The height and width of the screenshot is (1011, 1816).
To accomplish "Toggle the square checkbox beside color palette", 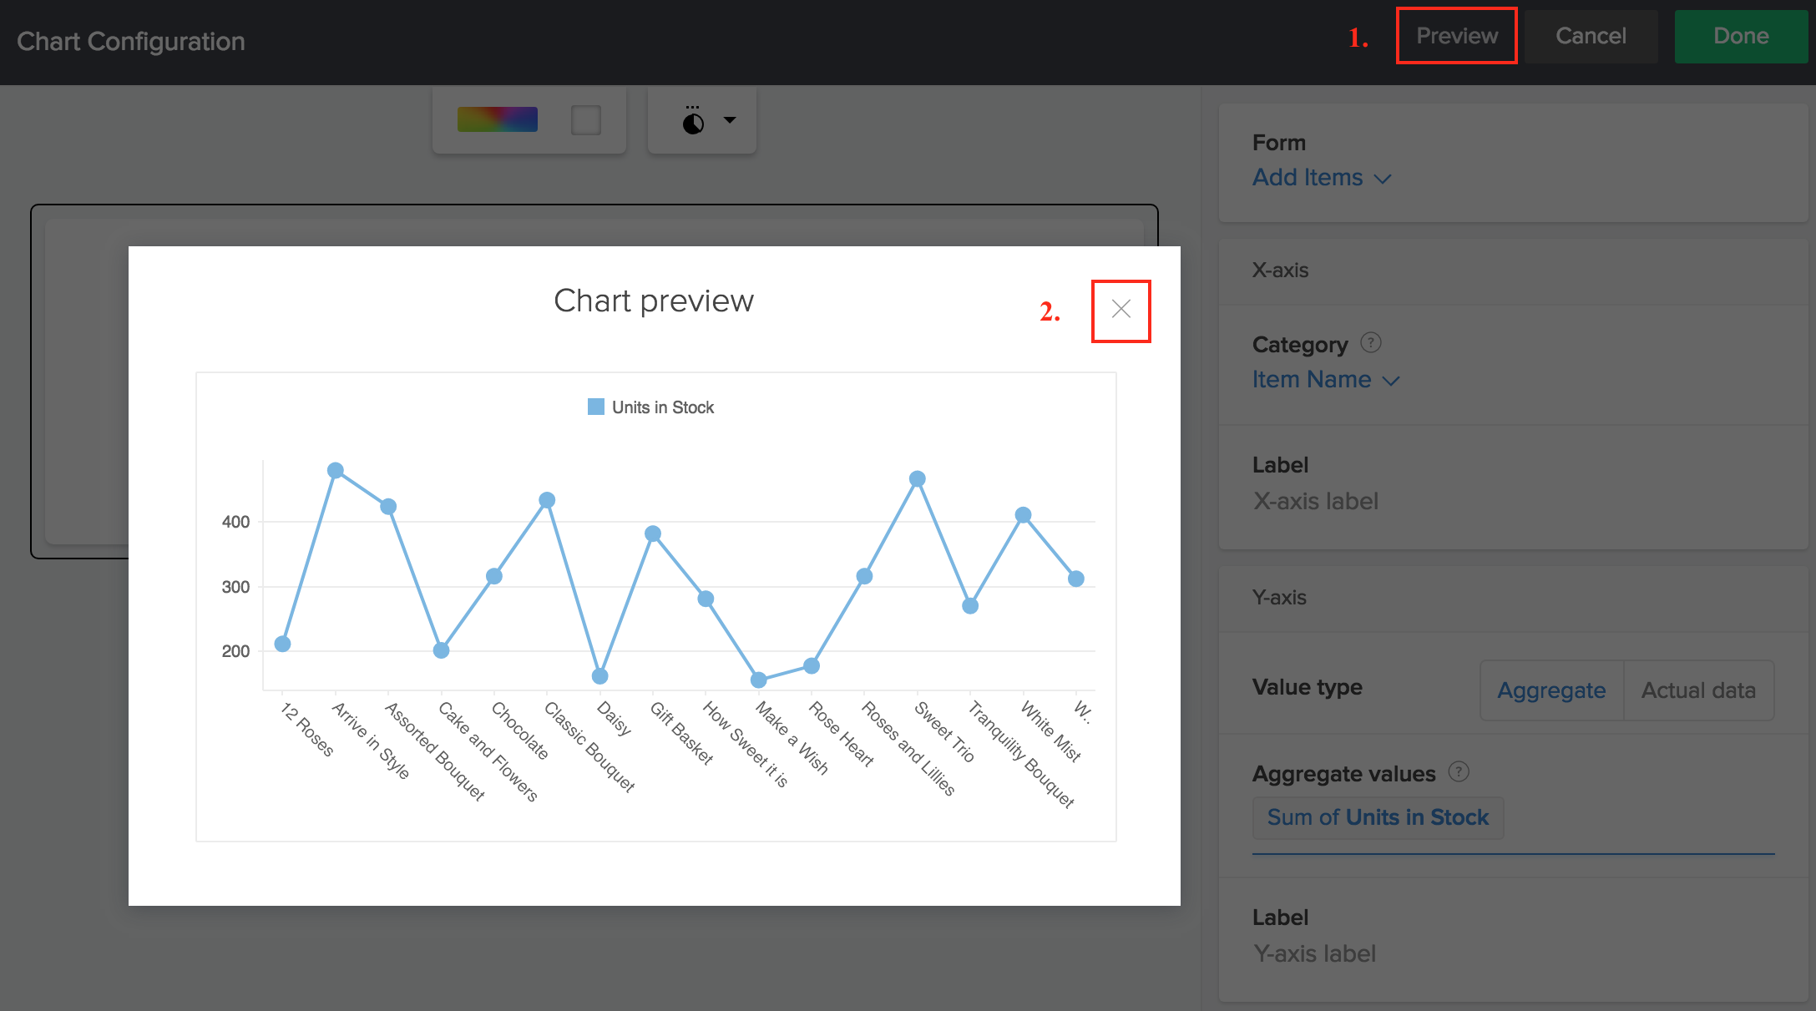I will click(585, 120).
